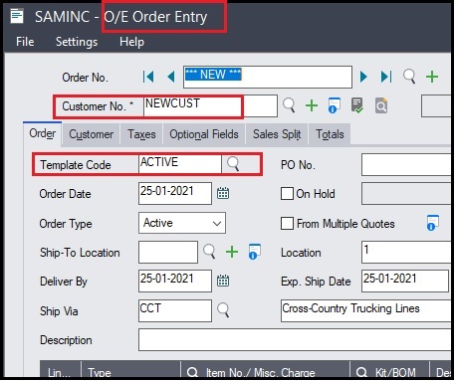Click the document with checkmark icon
455x381 pixels.
pos(357,105)
